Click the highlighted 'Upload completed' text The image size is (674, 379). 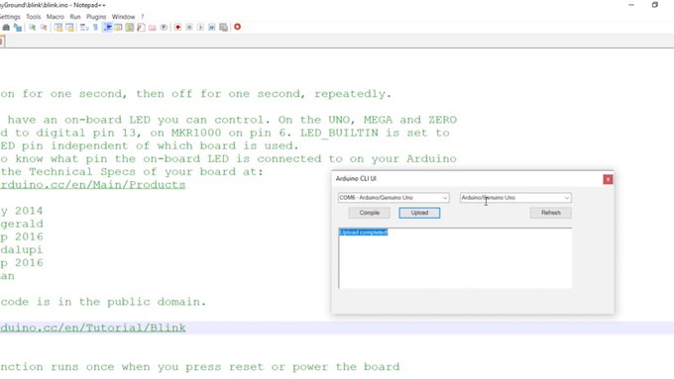click(364, 233)
